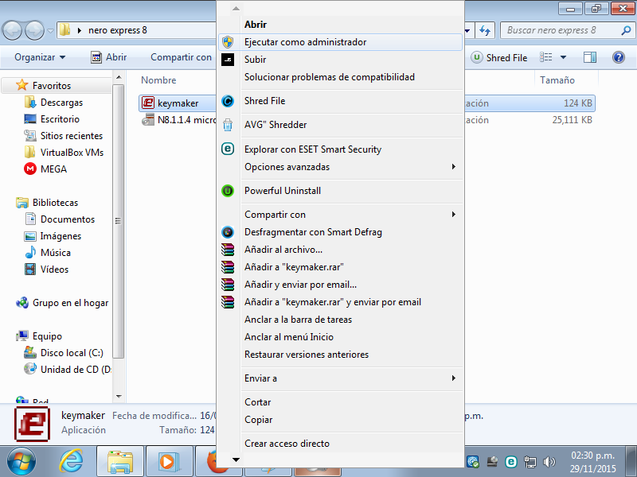The width and height of the screenshot is (637, 477).
Task: Select Ejecutar como administrador
Action: 340,42
